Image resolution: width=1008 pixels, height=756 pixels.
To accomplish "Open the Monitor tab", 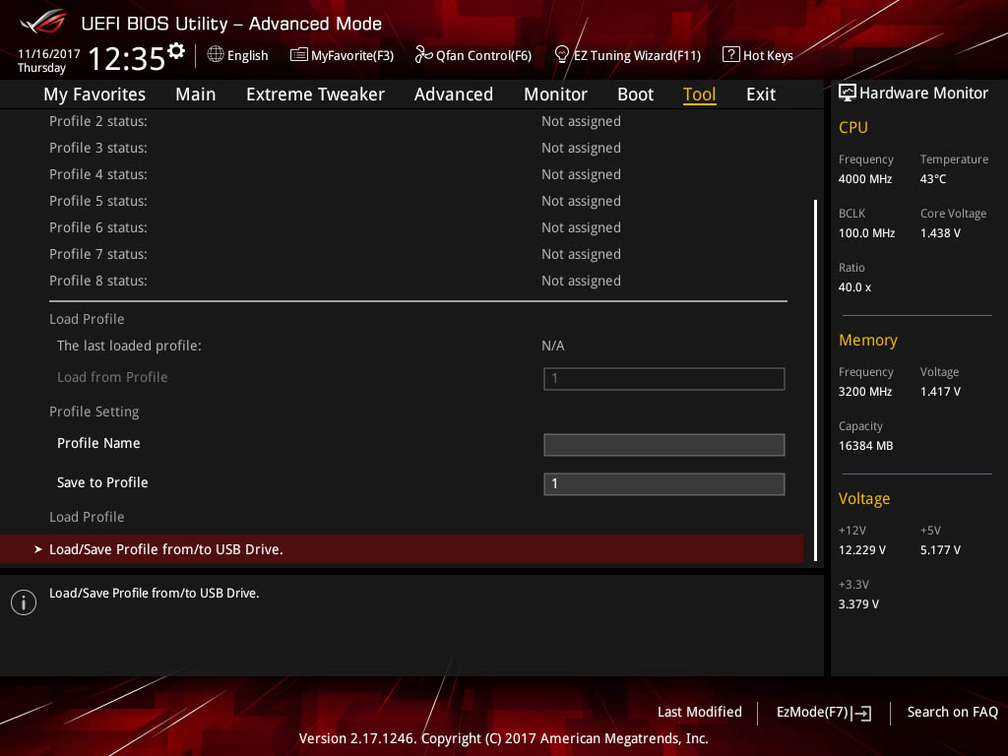I will coord(555,94).
